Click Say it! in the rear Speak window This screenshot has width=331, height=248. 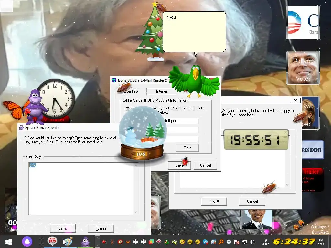pos(214,201)
